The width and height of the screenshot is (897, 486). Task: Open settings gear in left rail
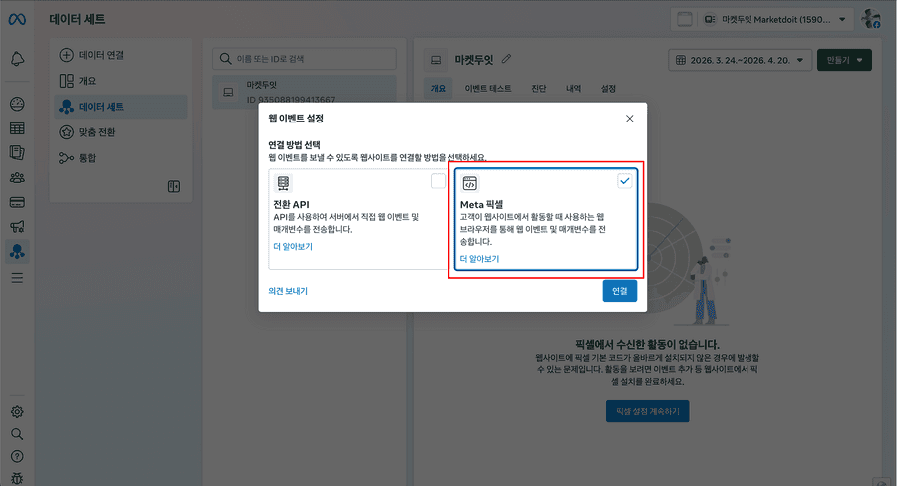pyautogui.click(x=17, y=411)
